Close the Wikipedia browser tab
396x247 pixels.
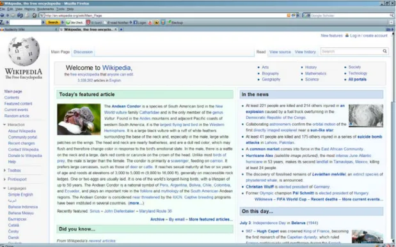click(x=116, y=29)
